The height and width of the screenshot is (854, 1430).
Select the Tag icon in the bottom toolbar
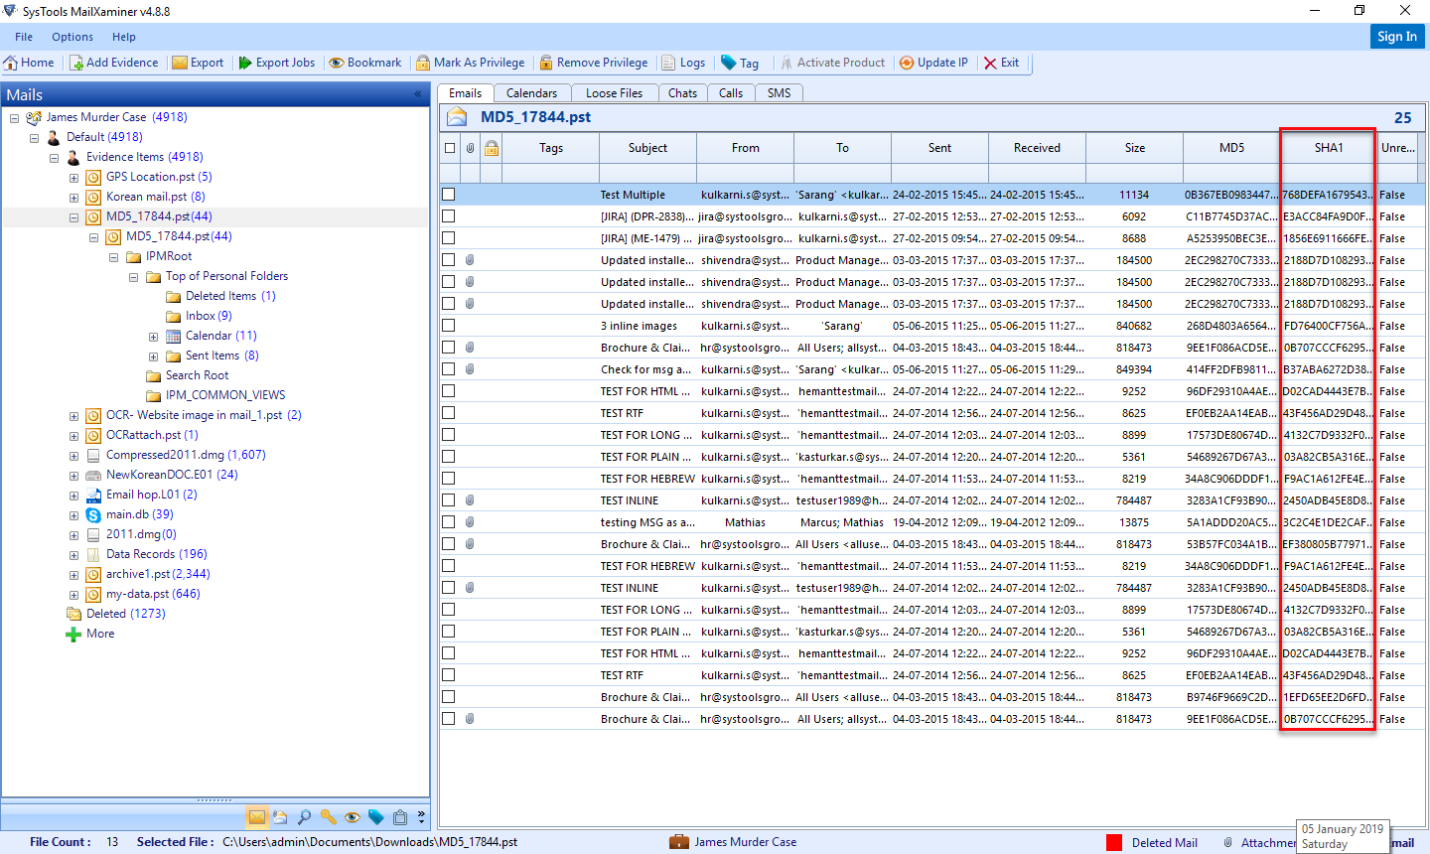(x=376, y=816)
